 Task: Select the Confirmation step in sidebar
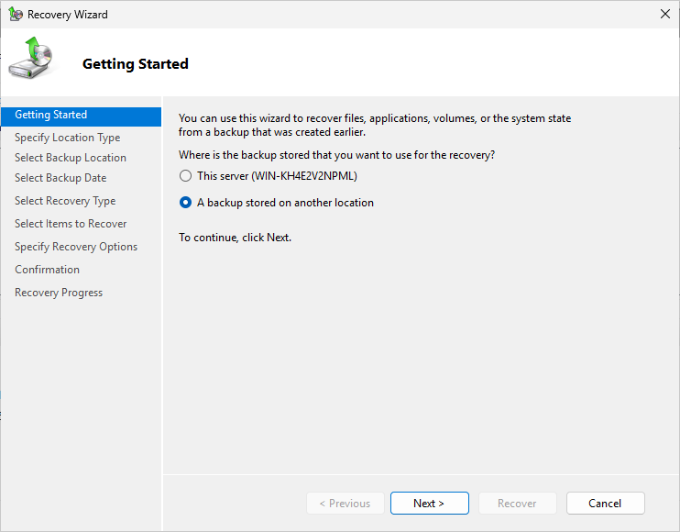(x=47, y=270)
